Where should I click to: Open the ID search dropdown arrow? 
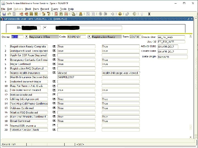tap(45, 28)
